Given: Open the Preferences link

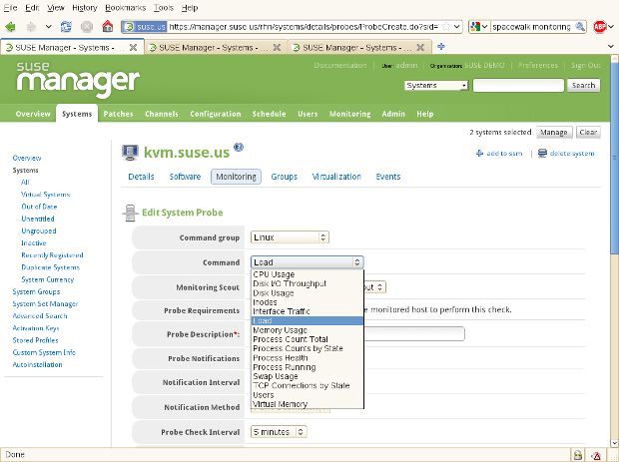Looking at the screenshot, I should (538, 65).
